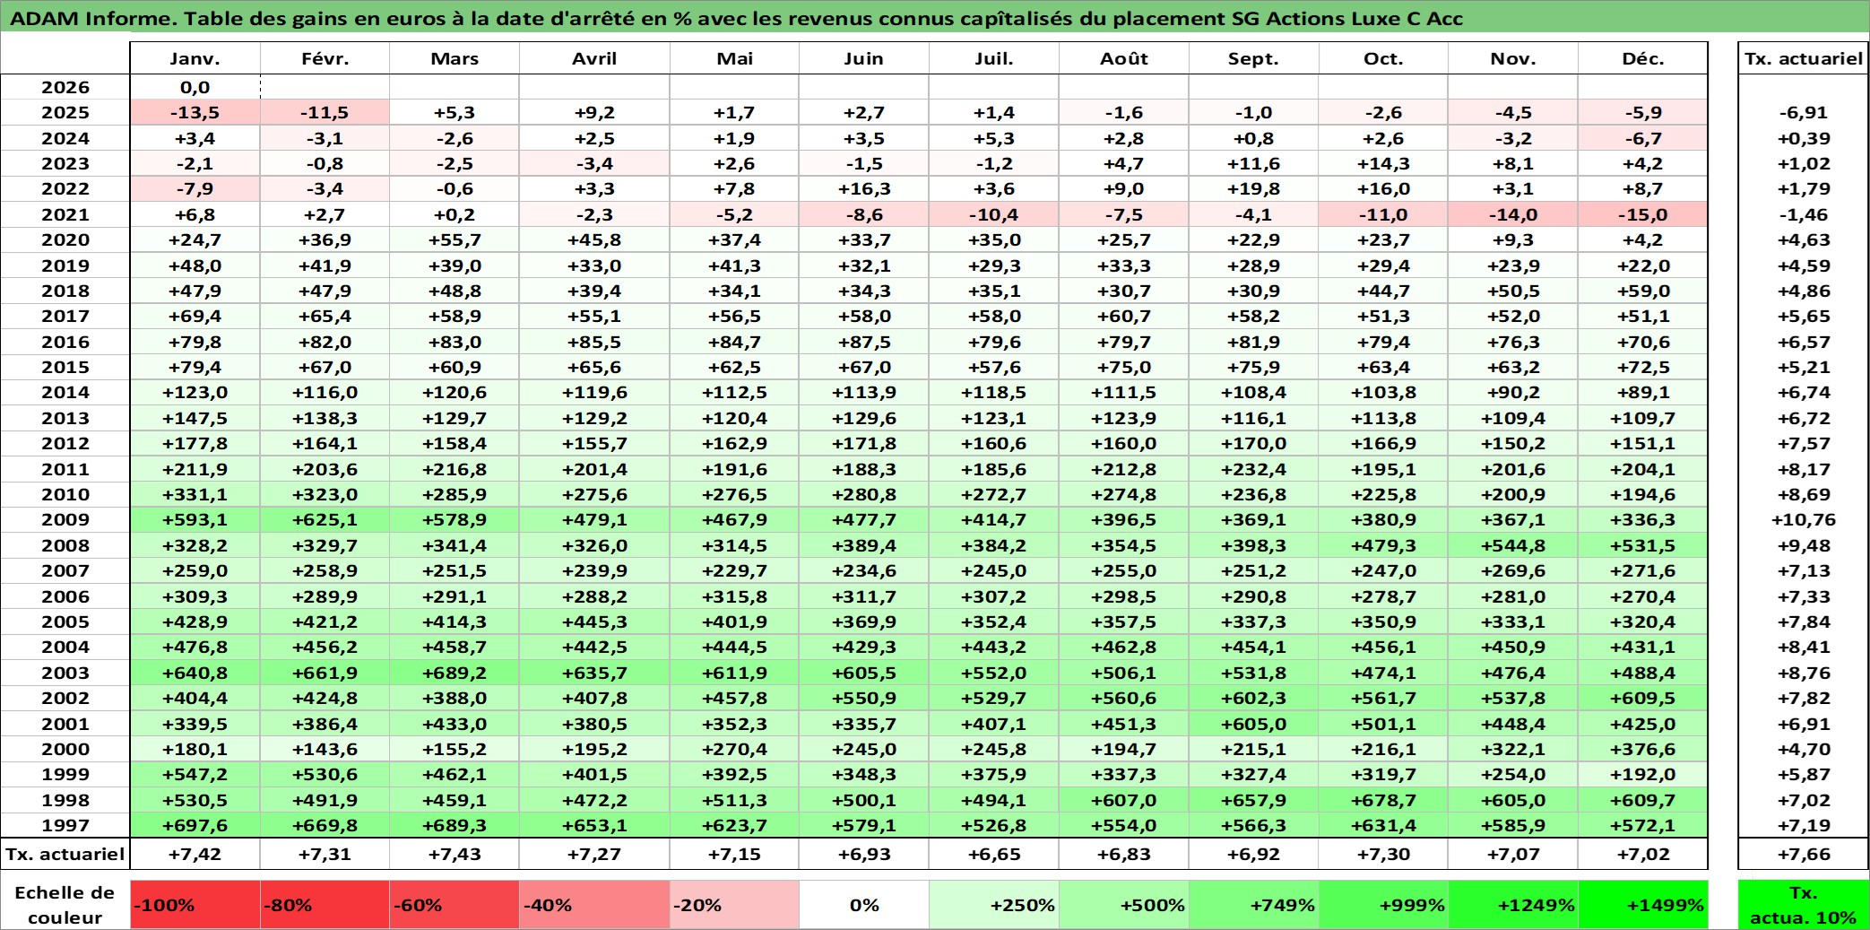This screenshot has height=930, width=1870.
Task: Select the +593,1 cell in 2009
Action: pyautogui.click(x=195, y=519)
